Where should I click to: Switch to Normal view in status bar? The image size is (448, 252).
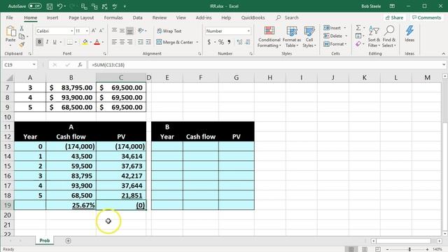coord(351,249)
